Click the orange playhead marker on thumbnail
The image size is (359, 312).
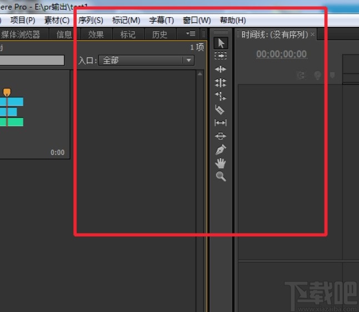(7, 92)
